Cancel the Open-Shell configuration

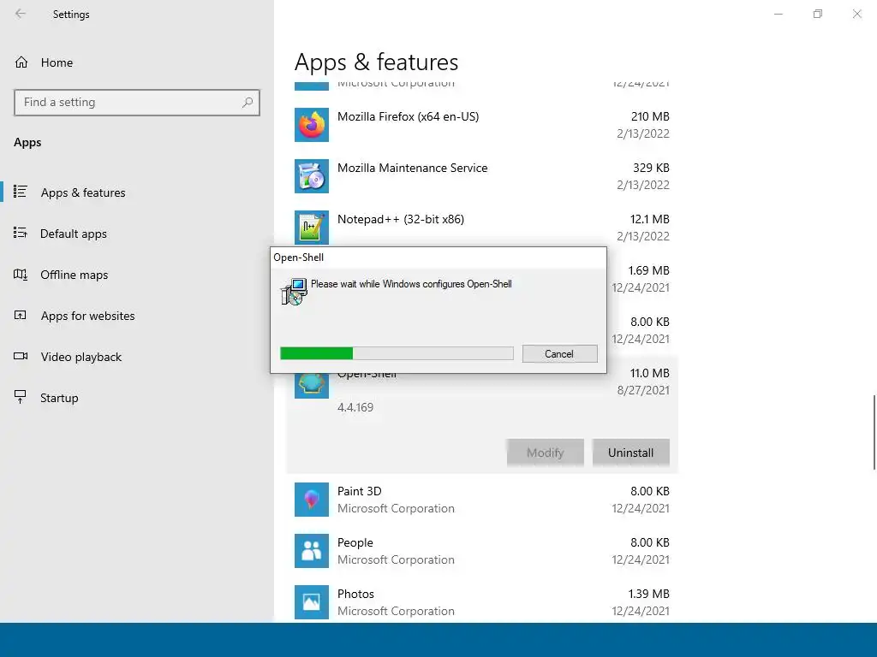point(559,353)
